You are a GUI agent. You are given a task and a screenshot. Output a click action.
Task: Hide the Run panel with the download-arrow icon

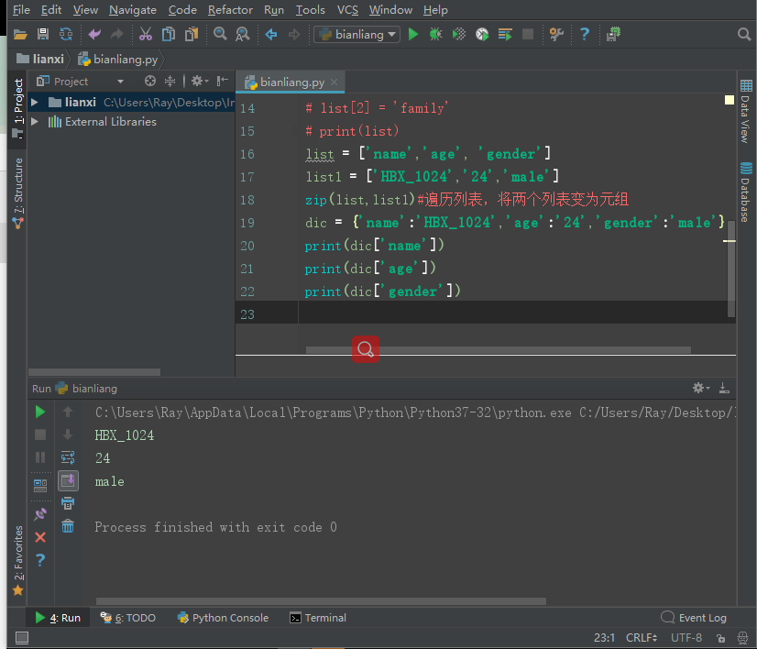click(x=724, y=388)
